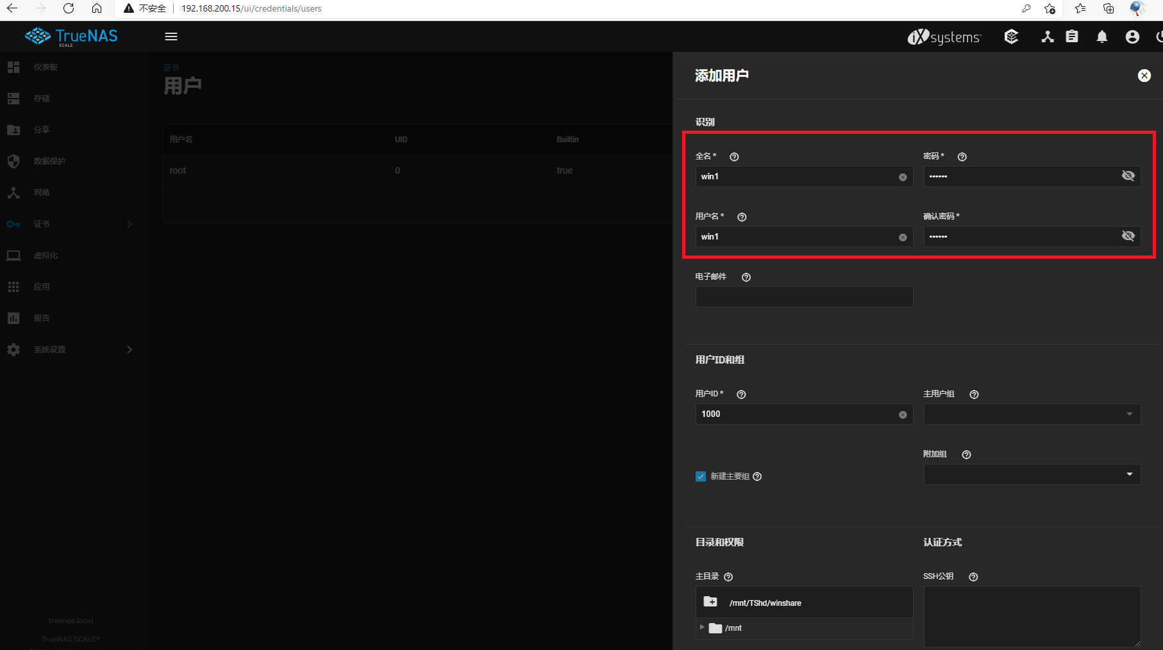Screen dimensions: 1163x650
Task: Open the Shares sidebar item
Action: click(72, 130)
